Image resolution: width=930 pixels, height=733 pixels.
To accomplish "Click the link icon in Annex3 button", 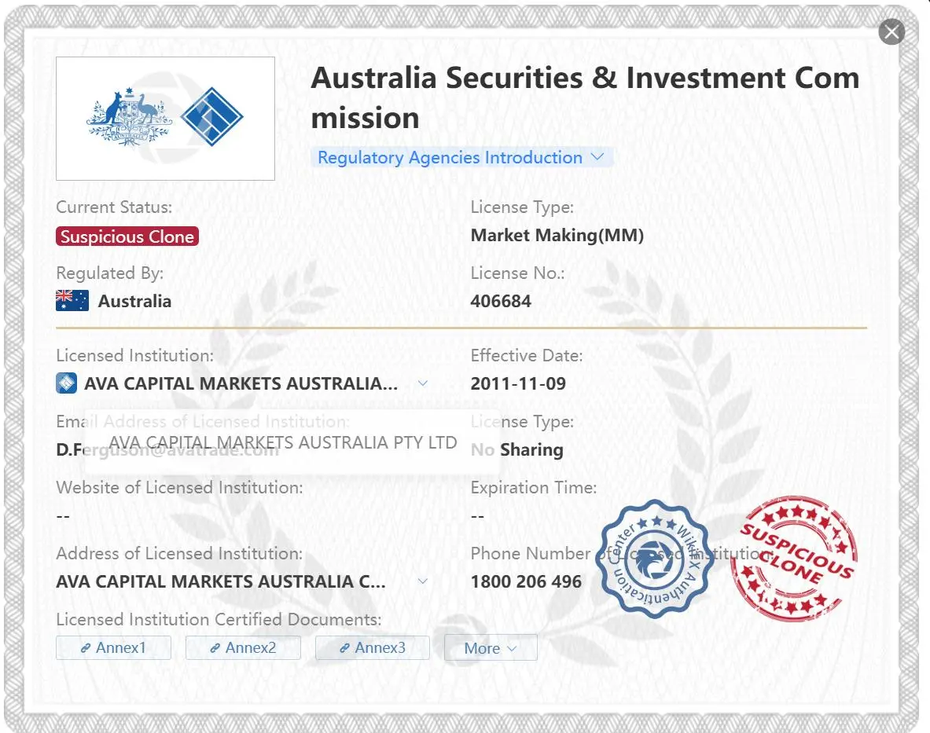I will 344,648.
